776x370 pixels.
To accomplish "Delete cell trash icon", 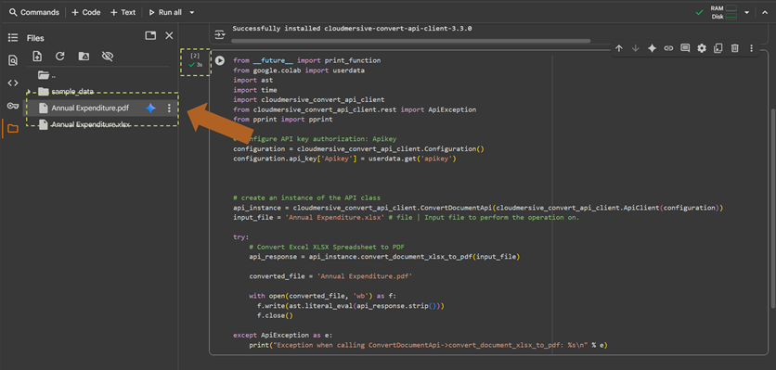I will (735, 48).
